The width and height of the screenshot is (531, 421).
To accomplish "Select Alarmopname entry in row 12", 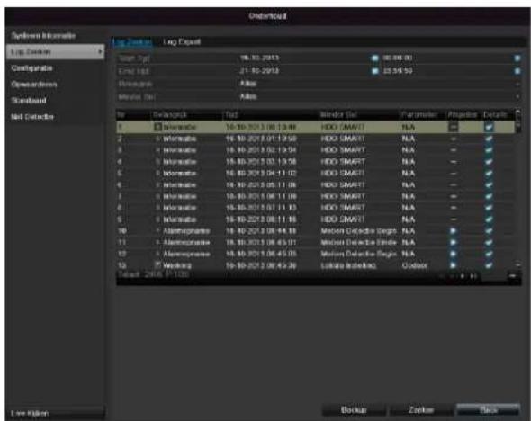I will click(186, 254).
